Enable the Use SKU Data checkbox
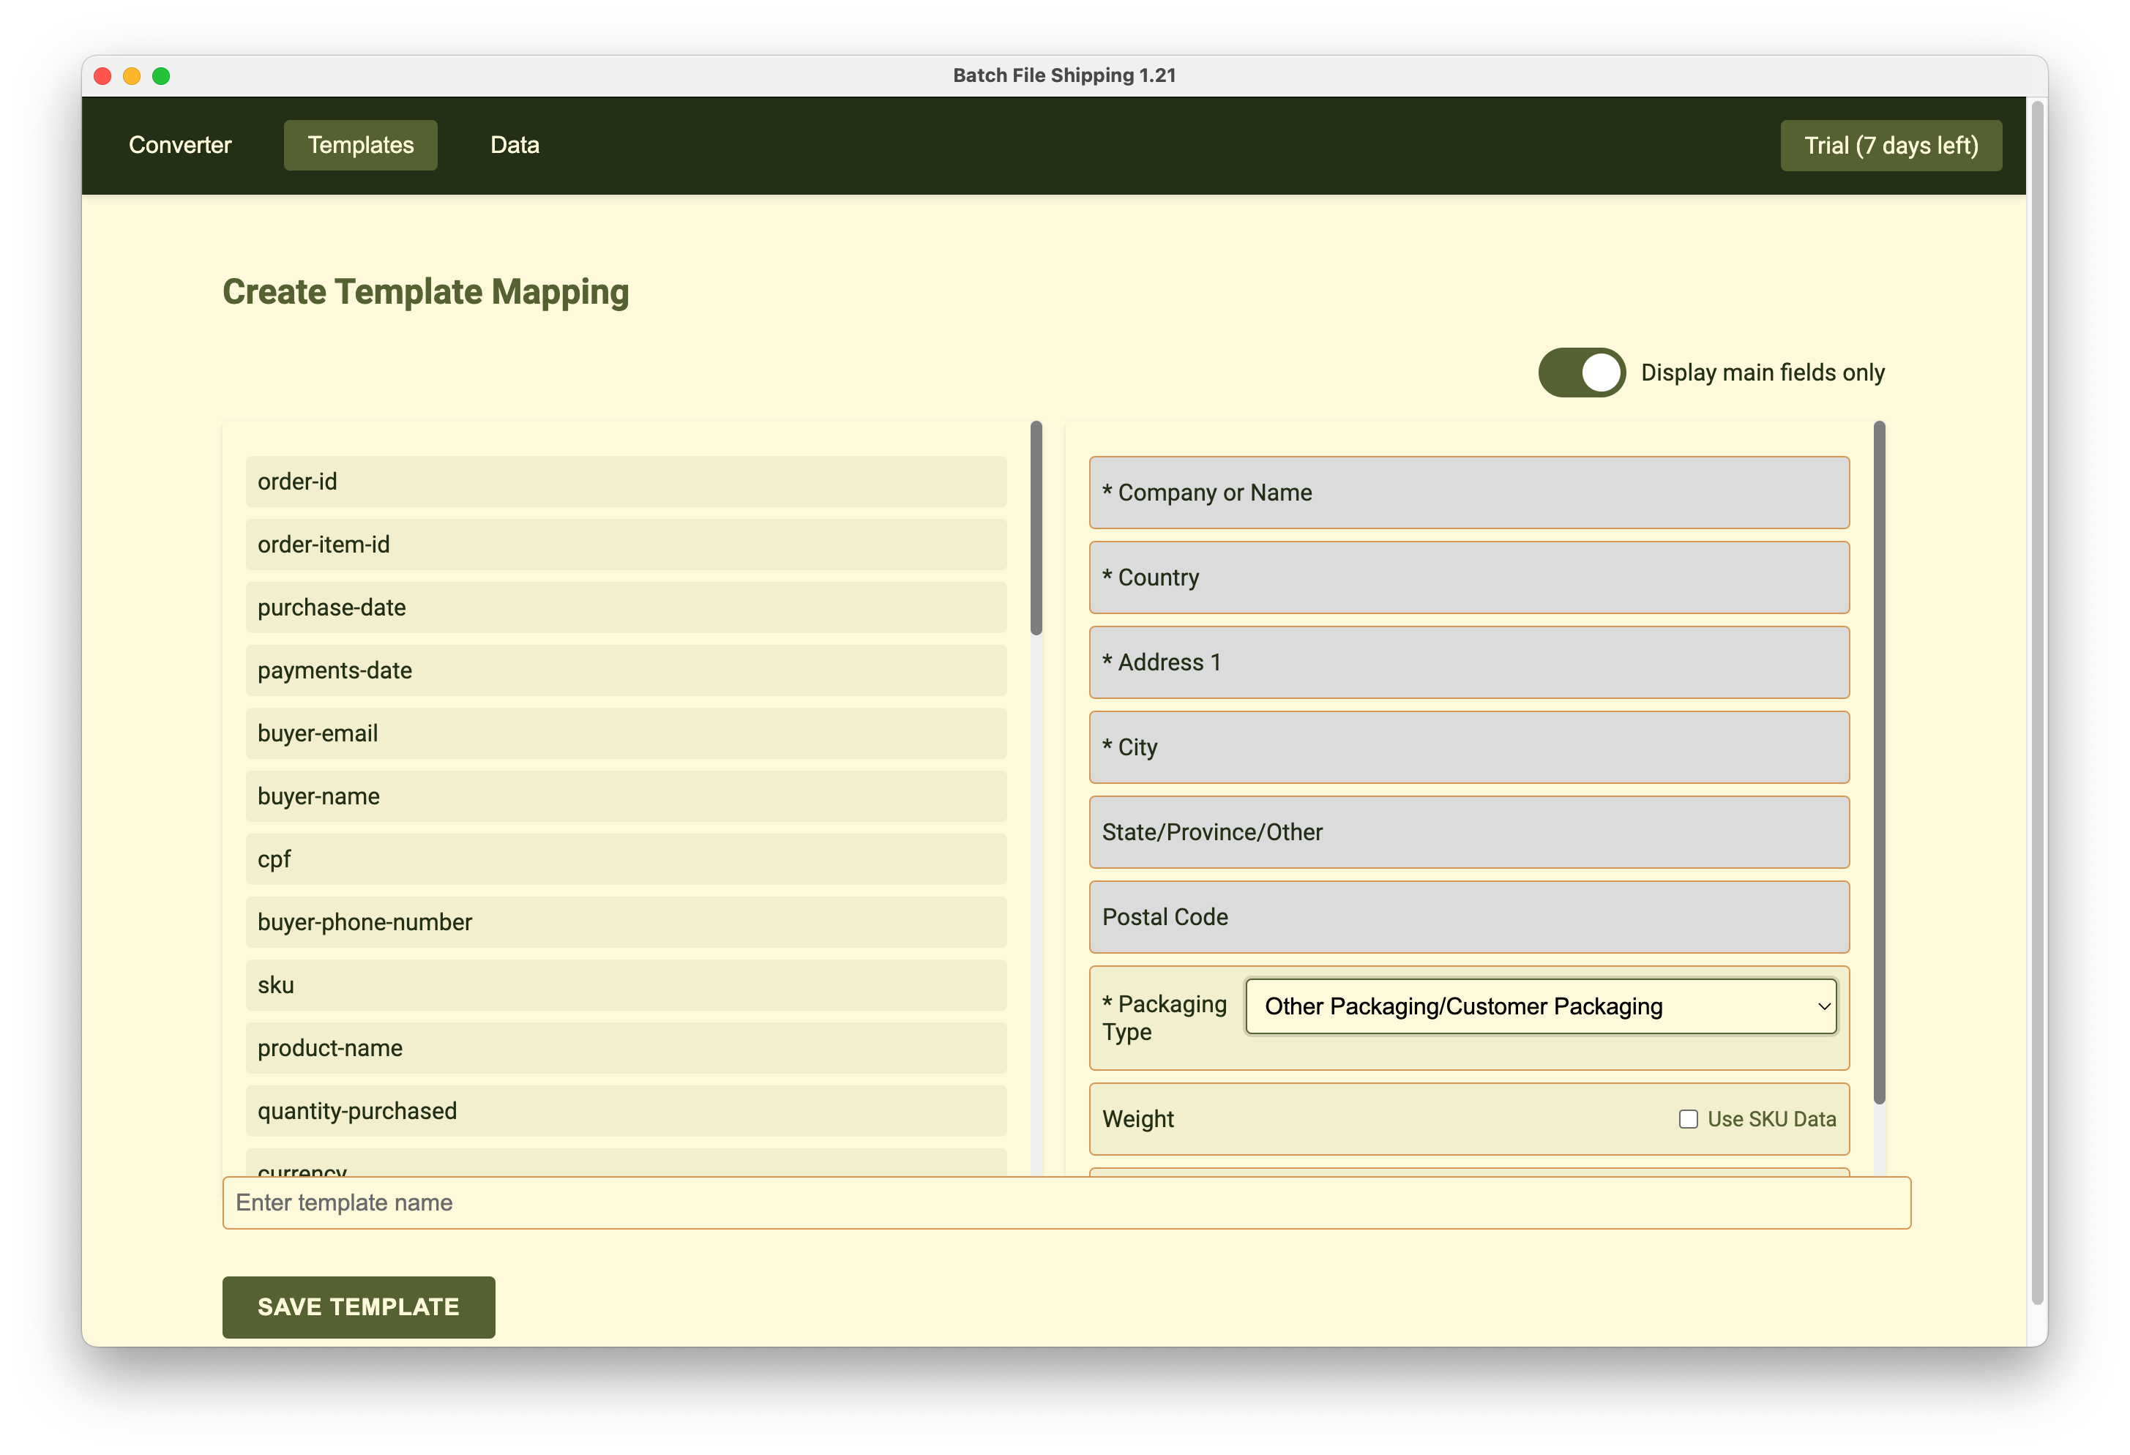Image resolution: width=2130 pixels, height=1455 pixels. pyautogui.click(x=1687, y=1119)
